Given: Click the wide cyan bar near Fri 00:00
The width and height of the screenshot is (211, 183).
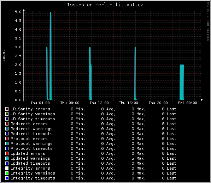Looking at the screenshot, I should [x=182, y=82].
